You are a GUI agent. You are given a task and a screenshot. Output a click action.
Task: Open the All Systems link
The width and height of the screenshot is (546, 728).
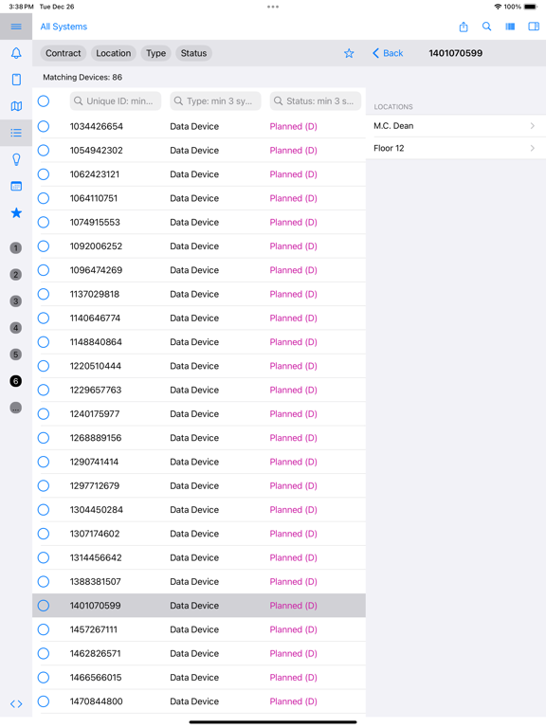[64, 27]
